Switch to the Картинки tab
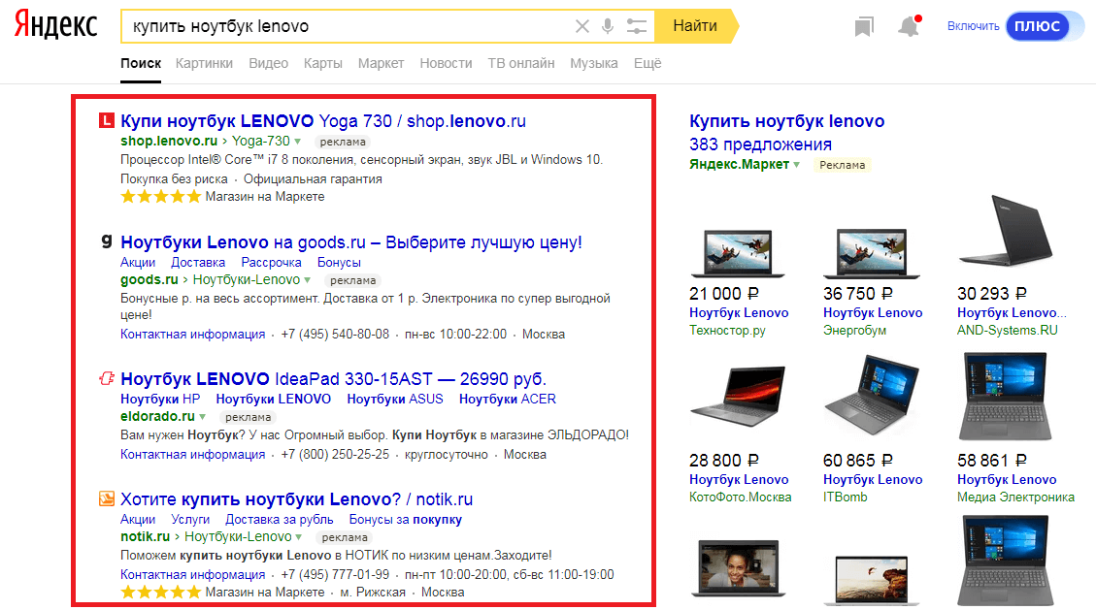Image resolution: width=1096 pixels, height=610 pixels. 204,63
